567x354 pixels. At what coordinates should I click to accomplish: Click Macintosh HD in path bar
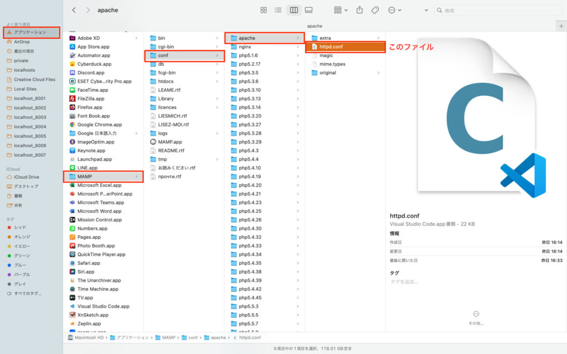86,337
